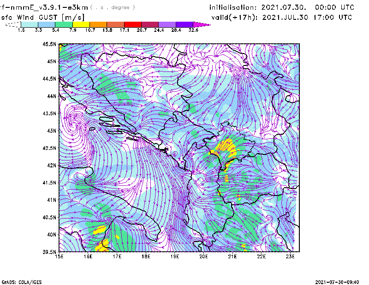Click the 'sfc Wind GUST [m/s]' label
The width and height of the screenshot is (369, 285).
42,17
